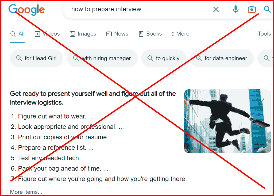Open the Books tab

[x=150, y=34]
